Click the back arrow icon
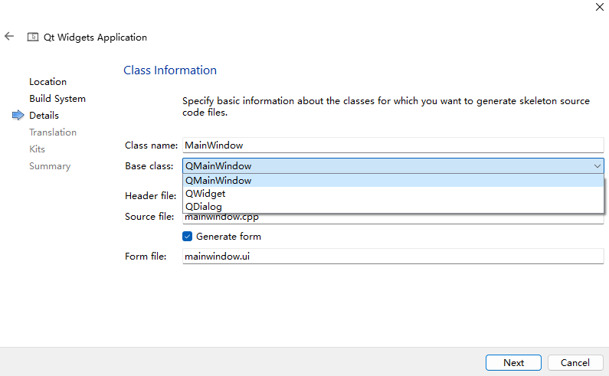This screenshot has width=609, height=376. (9, 37)
